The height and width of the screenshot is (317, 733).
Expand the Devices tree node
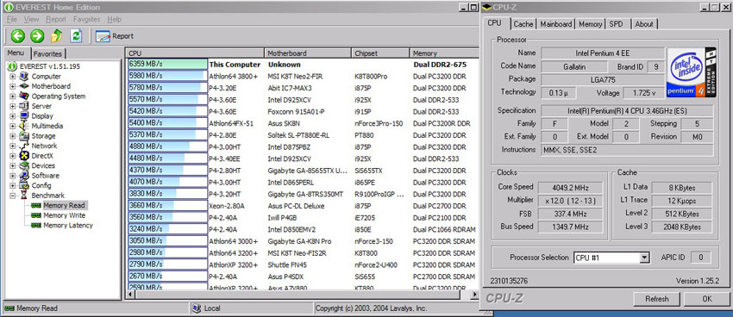(12, 165)
